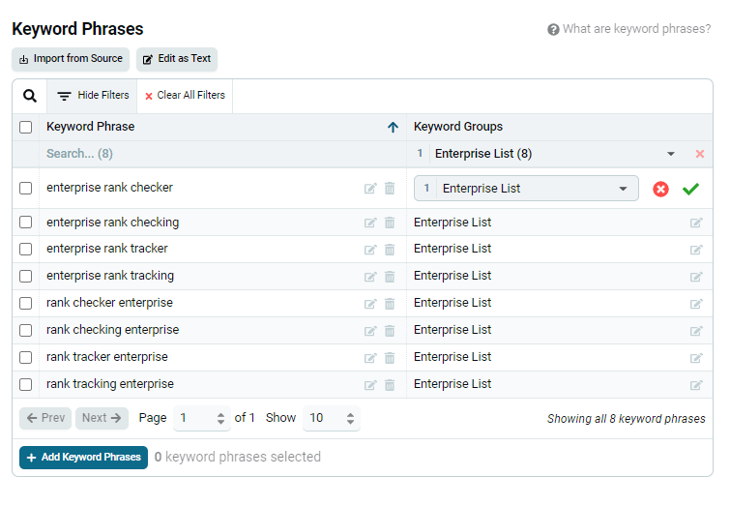Check the 'rank checking enterprise' row

[x=25, y=330]
